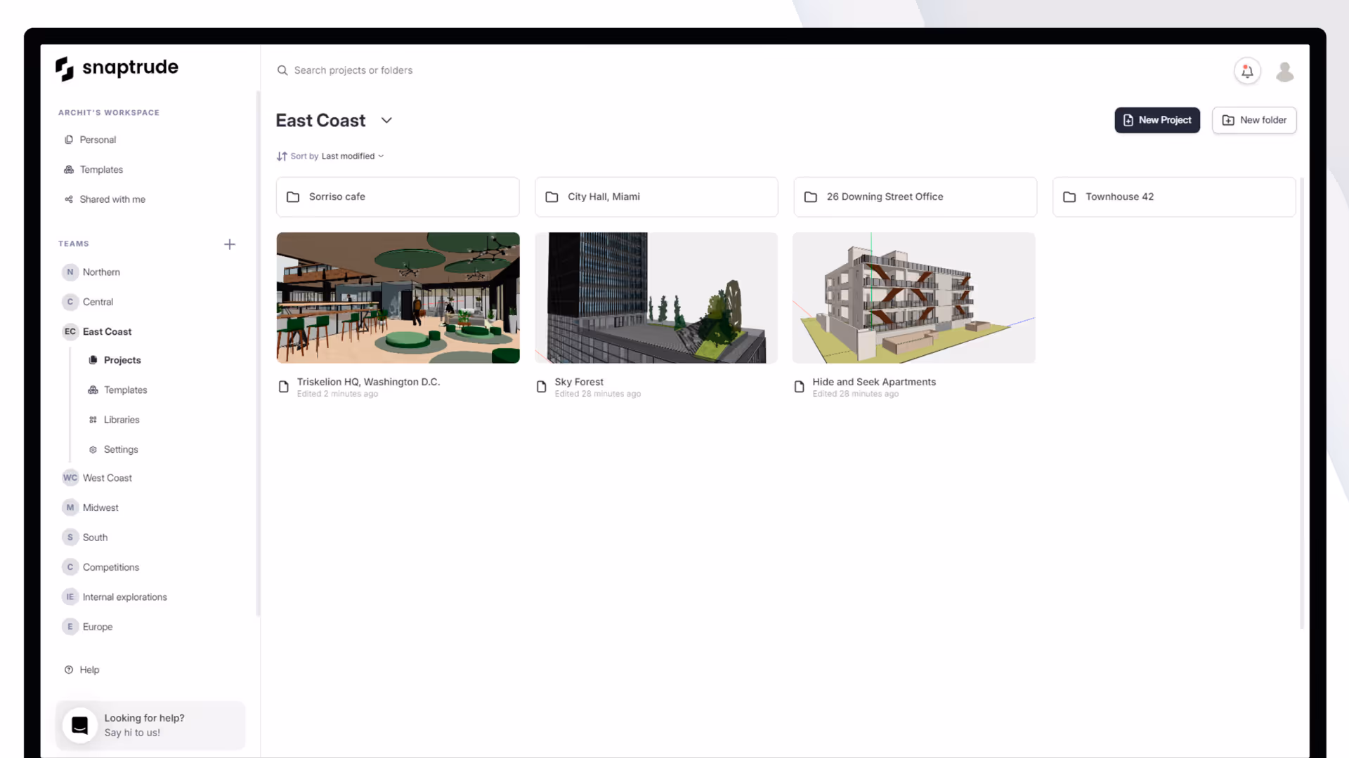Click the 'Edited 2 minutes ago' text

point(337,394)
